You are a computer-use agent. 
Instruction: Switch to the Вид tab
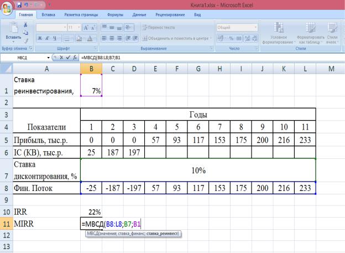197,15
